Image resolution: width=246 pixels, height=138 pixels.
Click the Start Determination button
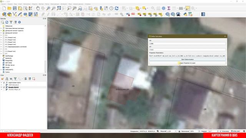[x=188, y=59]
